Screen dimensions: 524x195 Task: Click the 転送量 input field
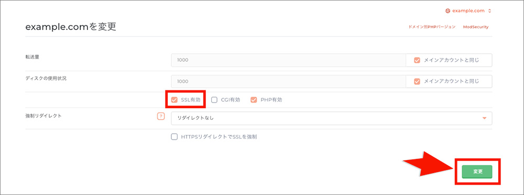tap(288, 60)
